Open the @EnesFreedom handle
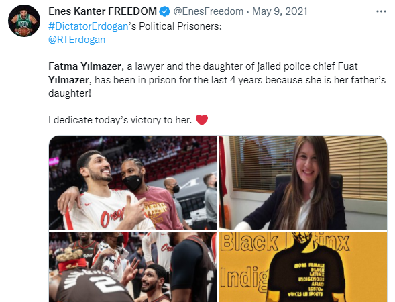 click(x=209, y=11)
